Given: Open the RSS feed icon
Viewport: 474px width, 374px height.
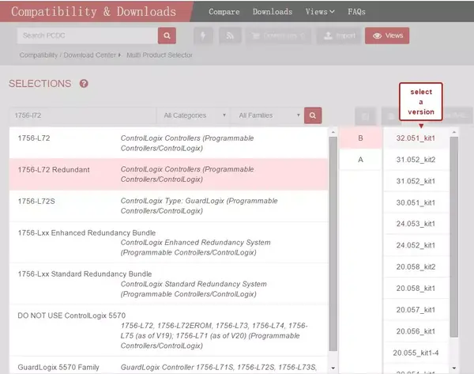Looking at the screenshot, I should click(x=230, y=36).
